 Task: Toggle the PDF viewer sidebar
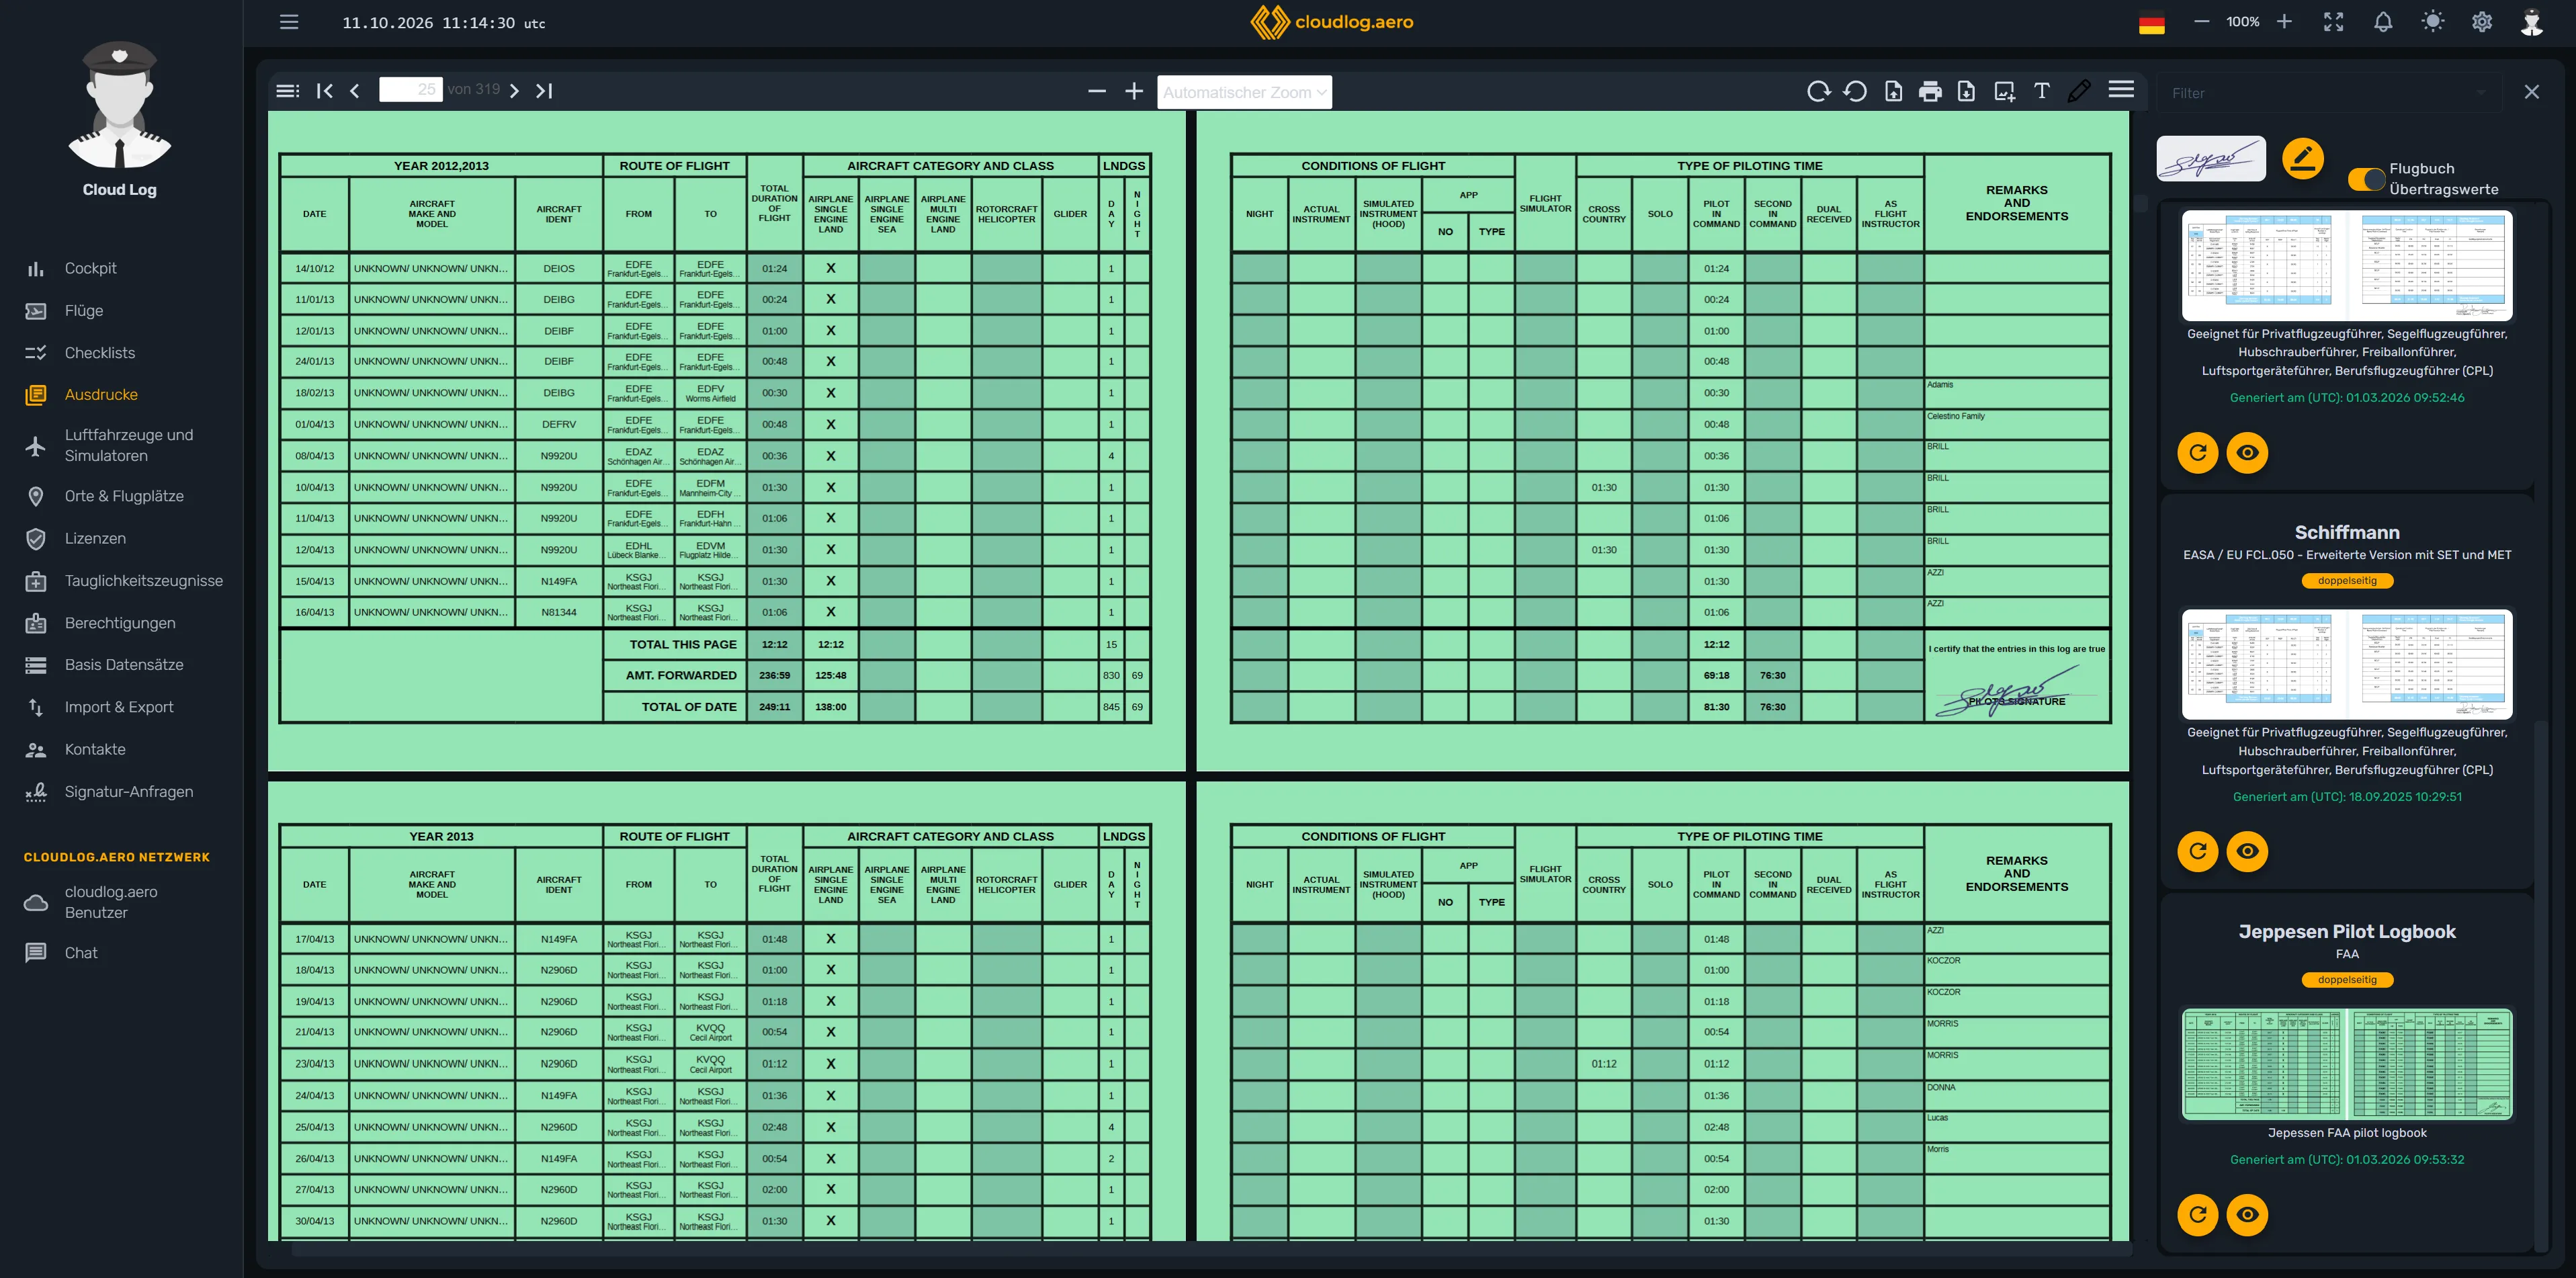click(287, 91)
